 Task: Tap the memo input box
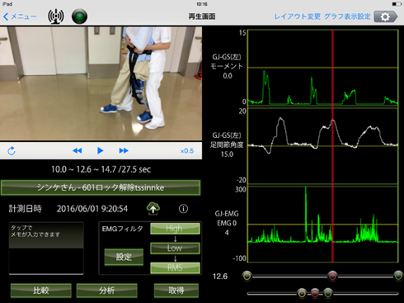point(46,249)
